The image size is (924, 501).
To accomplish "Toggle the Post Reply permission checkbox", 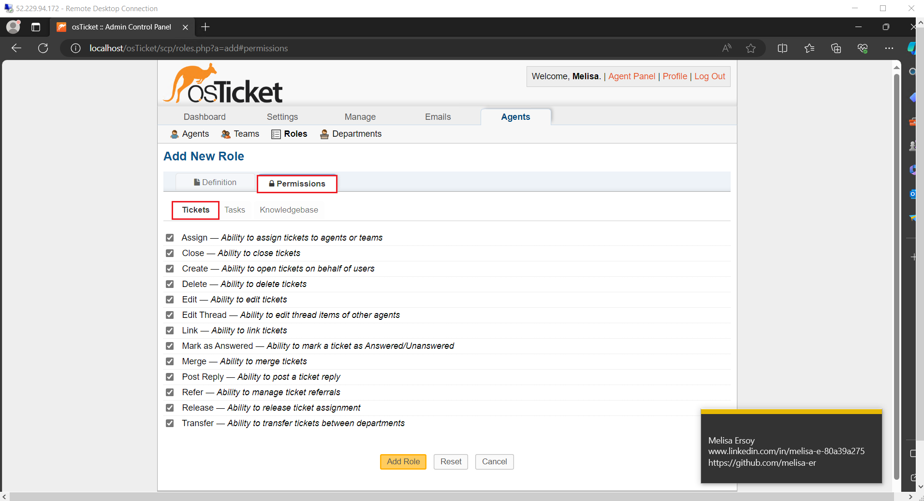I will click(x=170, y=377).
